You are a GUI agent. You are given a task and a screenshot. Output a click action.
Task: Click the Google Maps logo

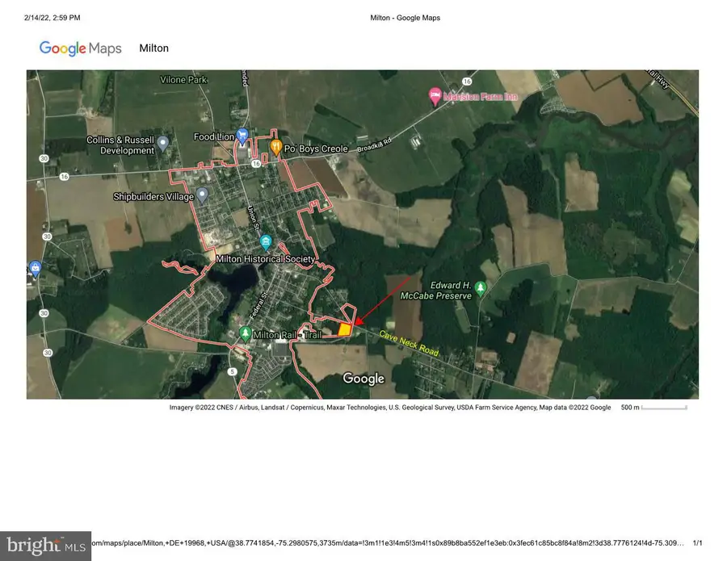[80, 48]
